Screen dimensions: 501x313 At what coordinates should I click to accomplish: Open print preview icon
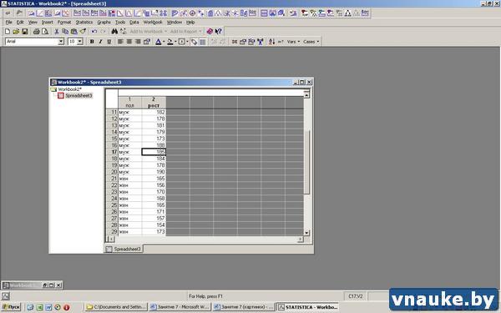coord(45,32)
